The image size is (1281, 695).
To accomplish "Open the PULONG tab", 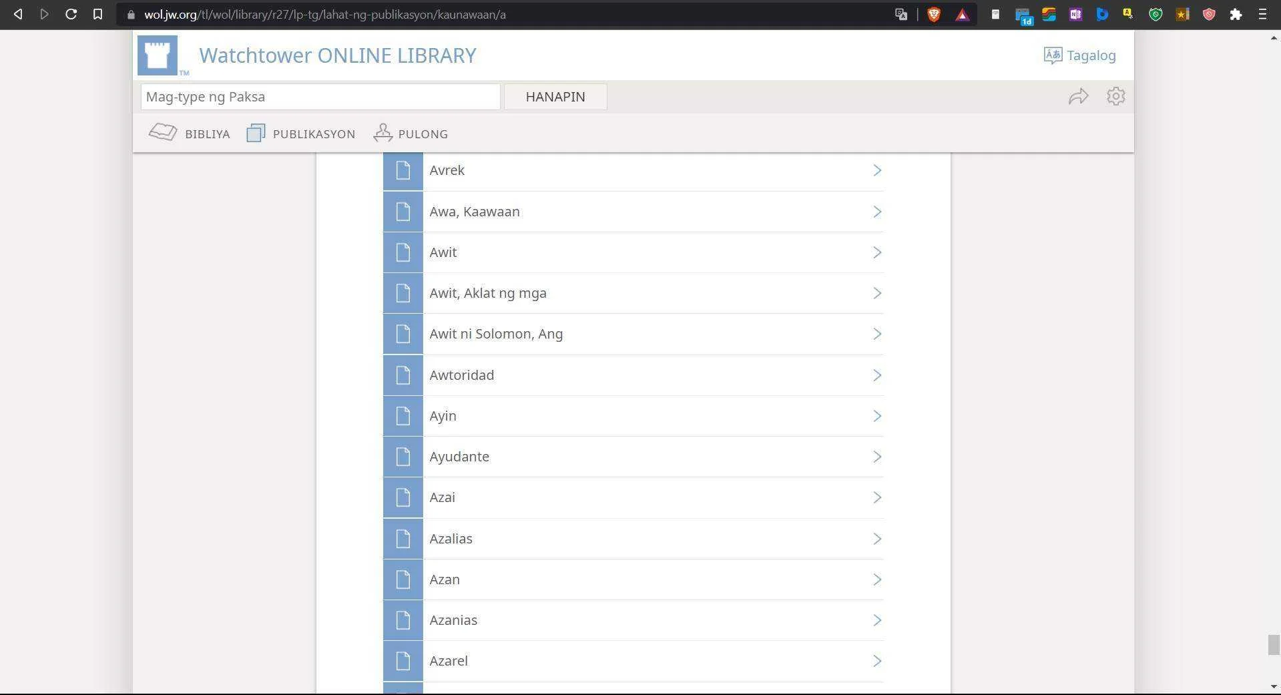I will [411, 134].
